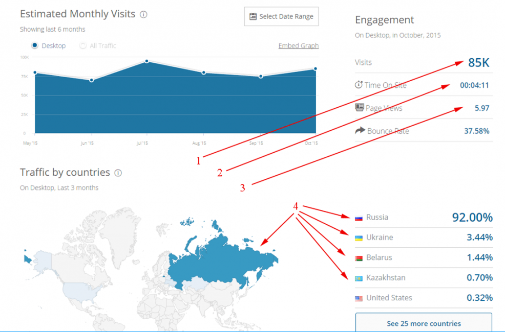505x332 pixels.
Task: Click the 92.00% Russia share value
Action: [x=472, y=218]
